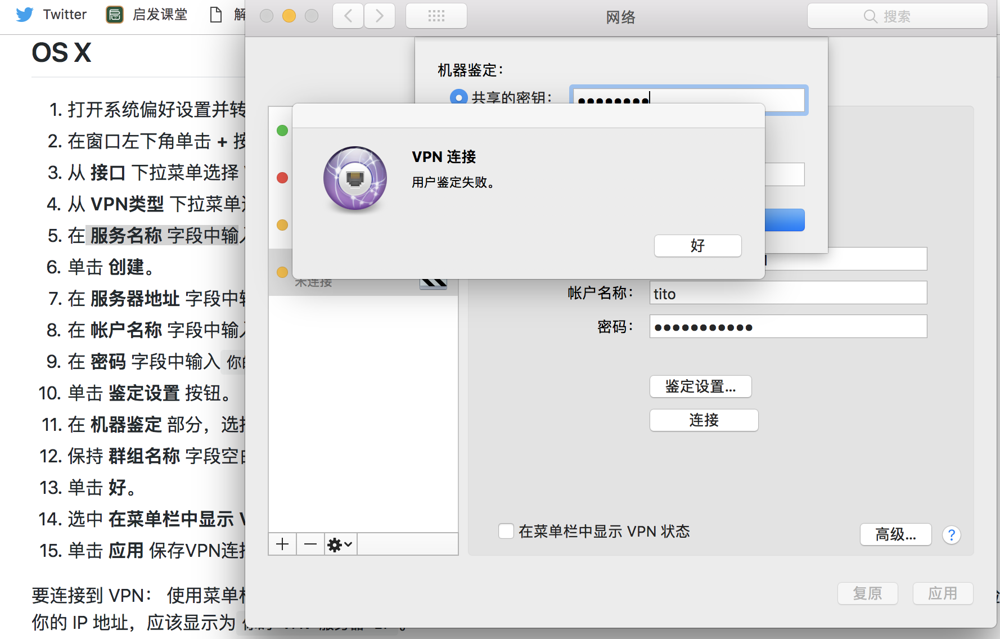Viewport: 1000px width, 639px height.
Task: Click the 应用 apply button
Action: pos(943,593)
